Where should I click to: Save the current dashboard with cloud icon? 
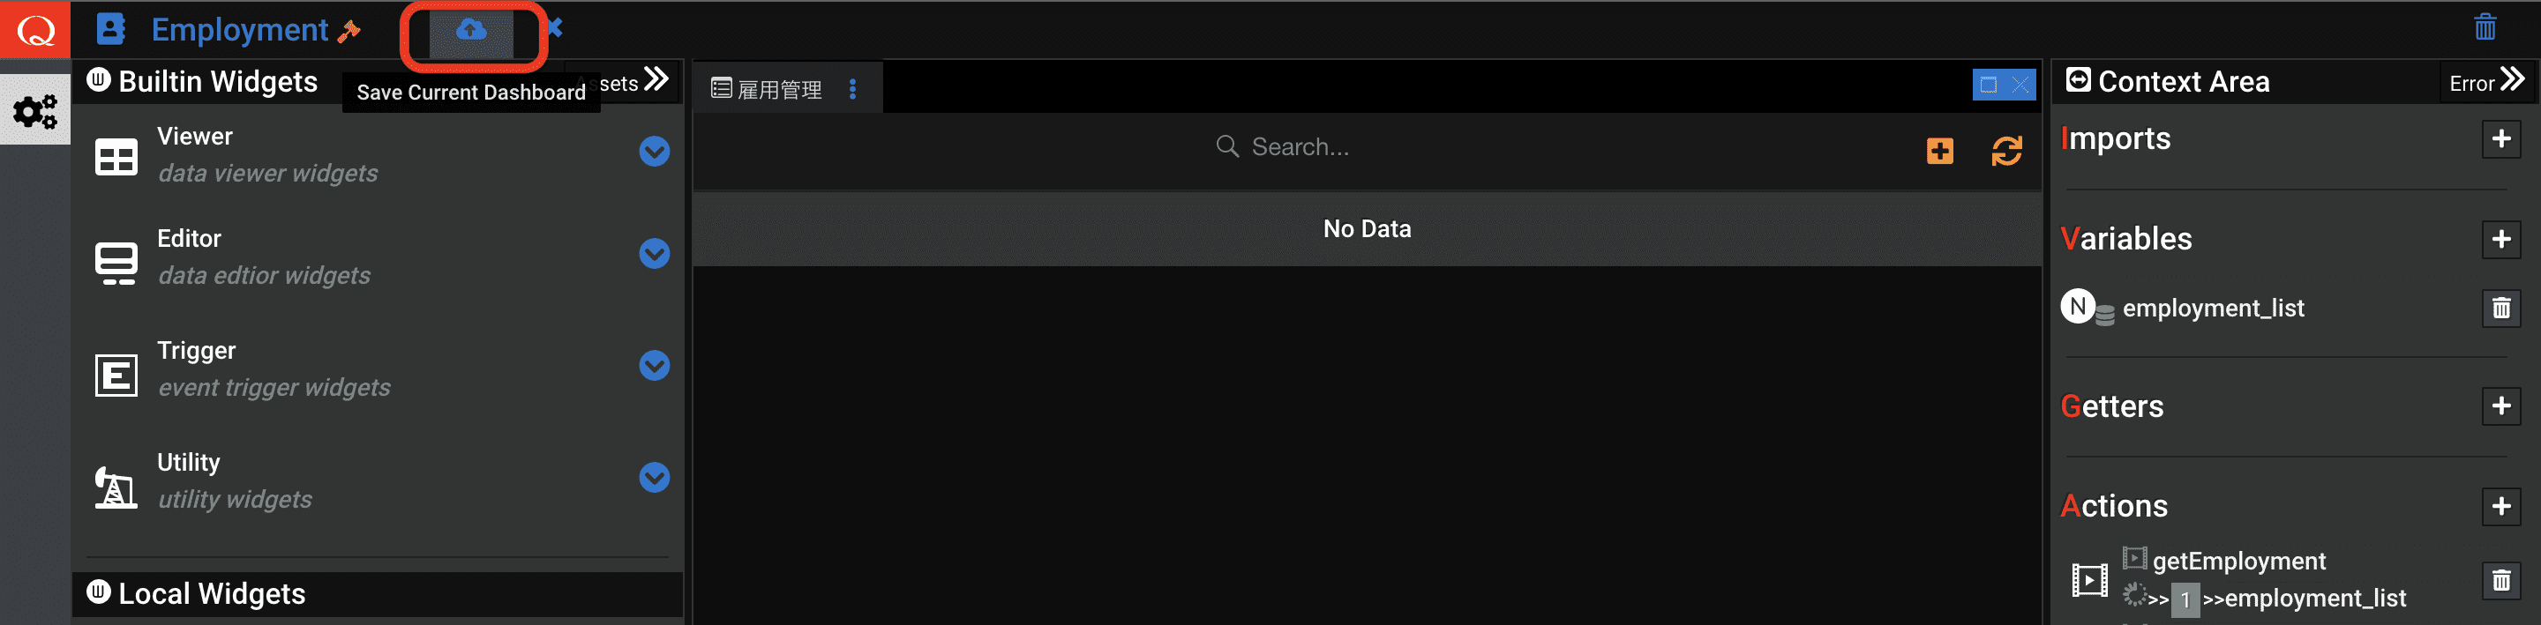tap(470, 31)
